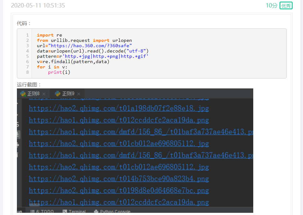Open the Python Console tool window
The width and height of the screenshot is (303, 215).
(112, 212)
